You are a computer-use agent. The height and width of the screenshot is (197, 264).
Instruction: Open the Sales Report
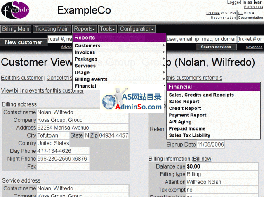pos(184,102)
